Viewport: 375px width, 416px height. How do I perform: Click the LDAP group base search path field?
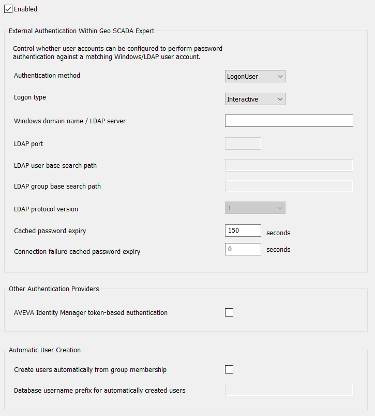click(289, 186)
